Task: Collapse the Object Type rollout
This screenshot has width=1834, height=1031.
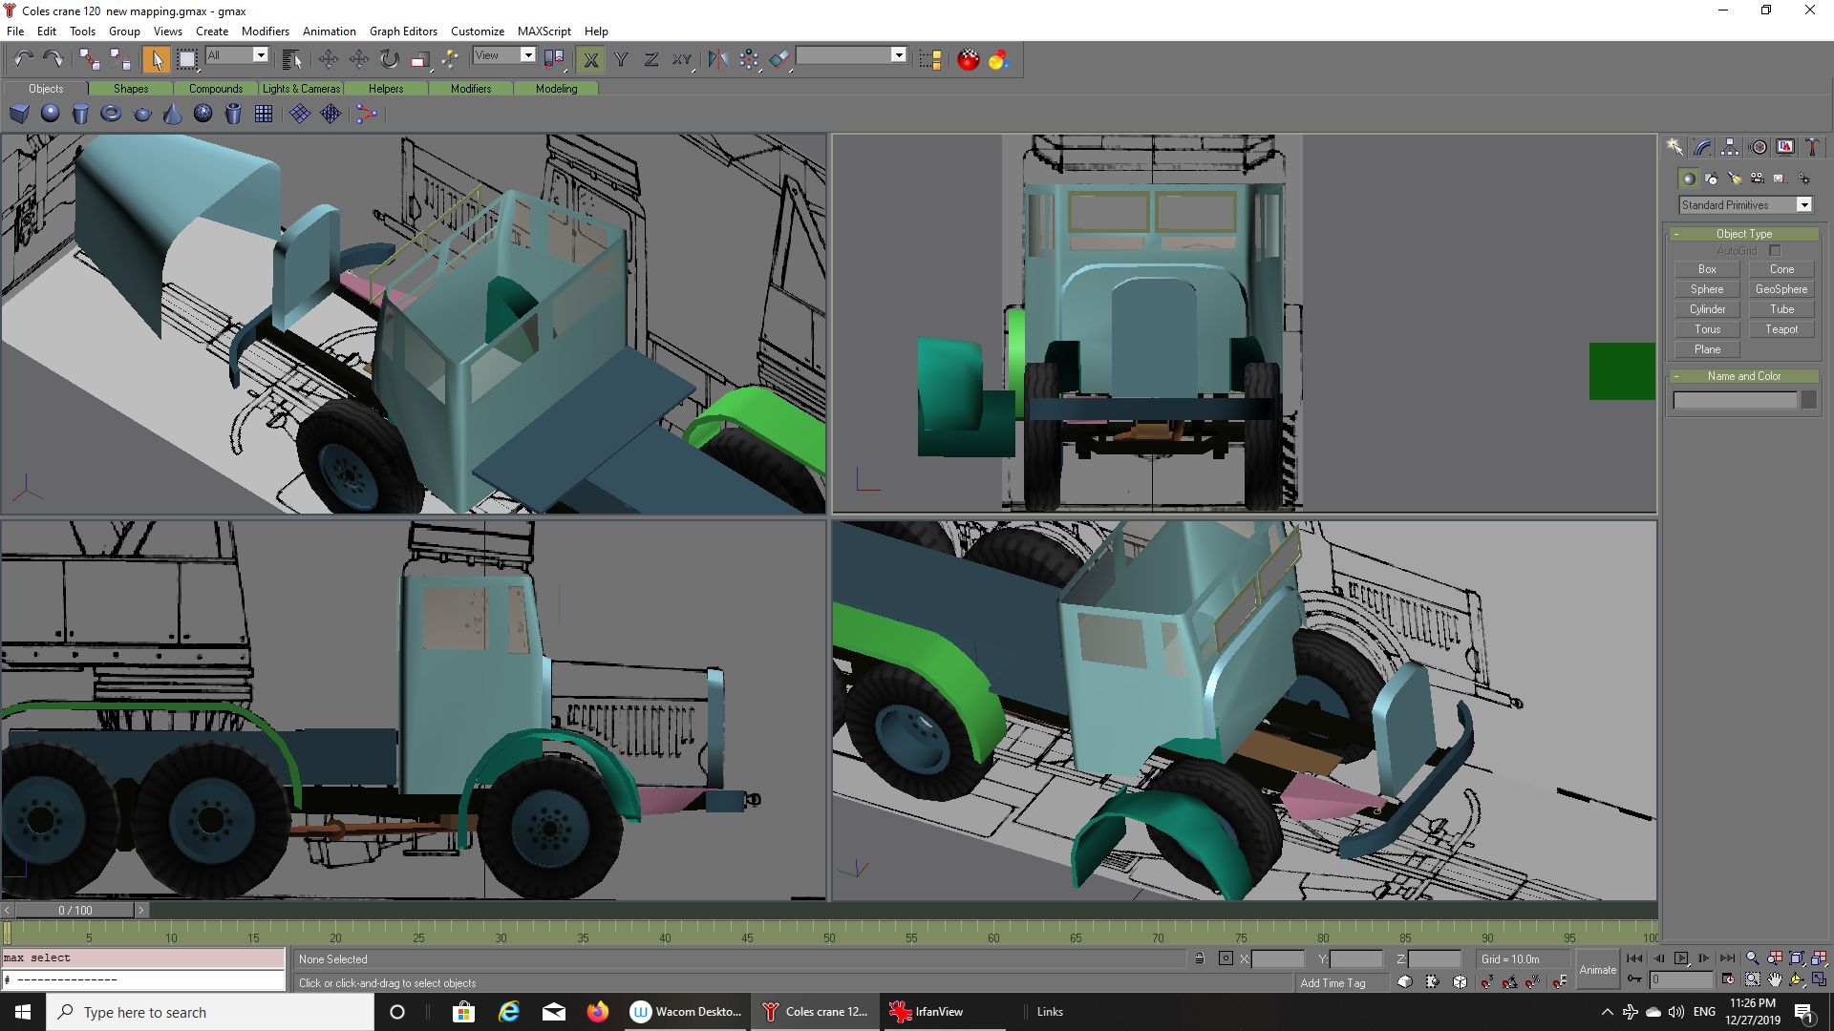Action: pyautogui.click(x=1743, y=234)
